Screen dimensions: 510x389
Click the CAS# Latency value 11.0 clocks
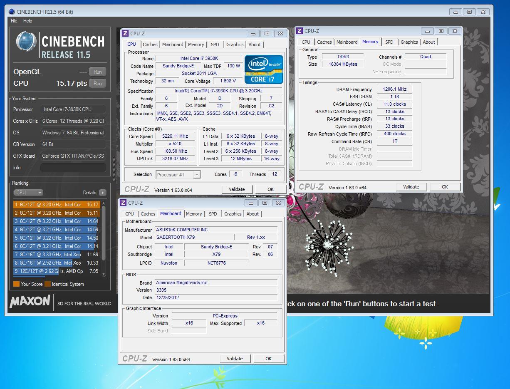394,104
